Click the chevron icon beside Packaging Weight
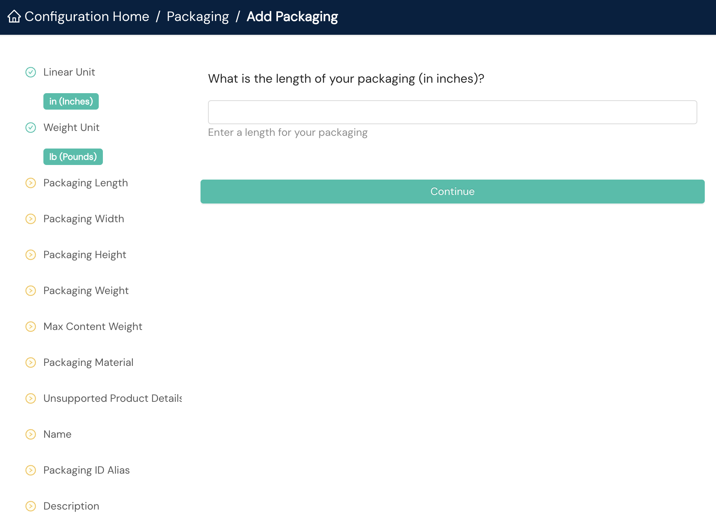The width and height of the screenshot is (716, 529). pos(31,291)
